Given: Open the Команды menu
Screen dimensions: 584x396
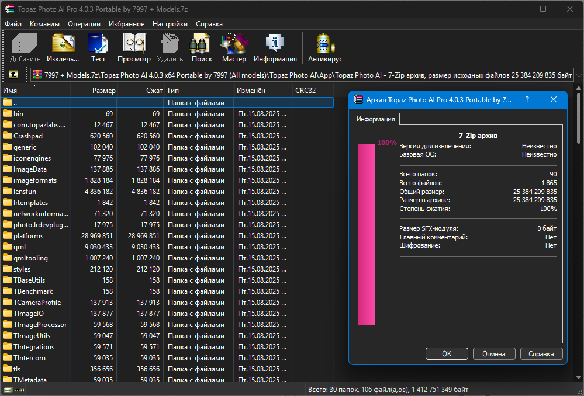Looking at the screenshot, I should [x=44, y=24].
